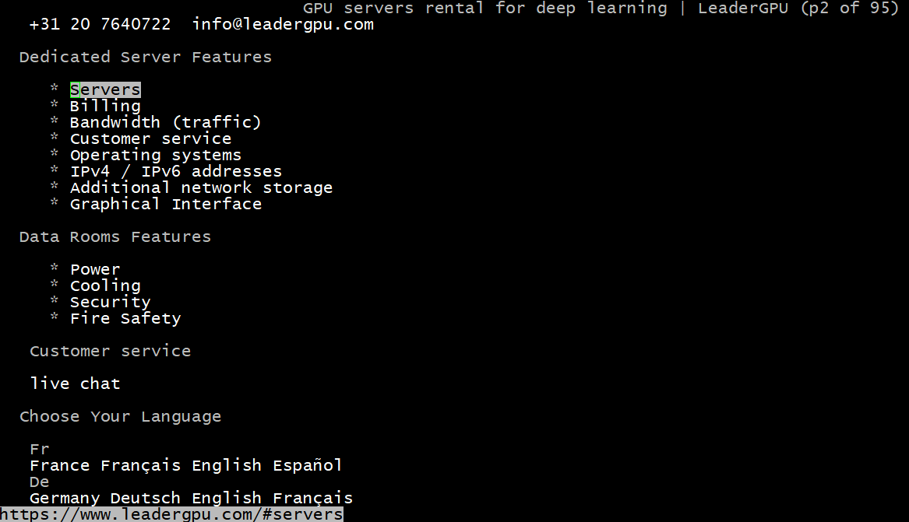Go to the Security link
This screenshot has width=909, height=522.
pyautogui.click(x=110, y=302)
